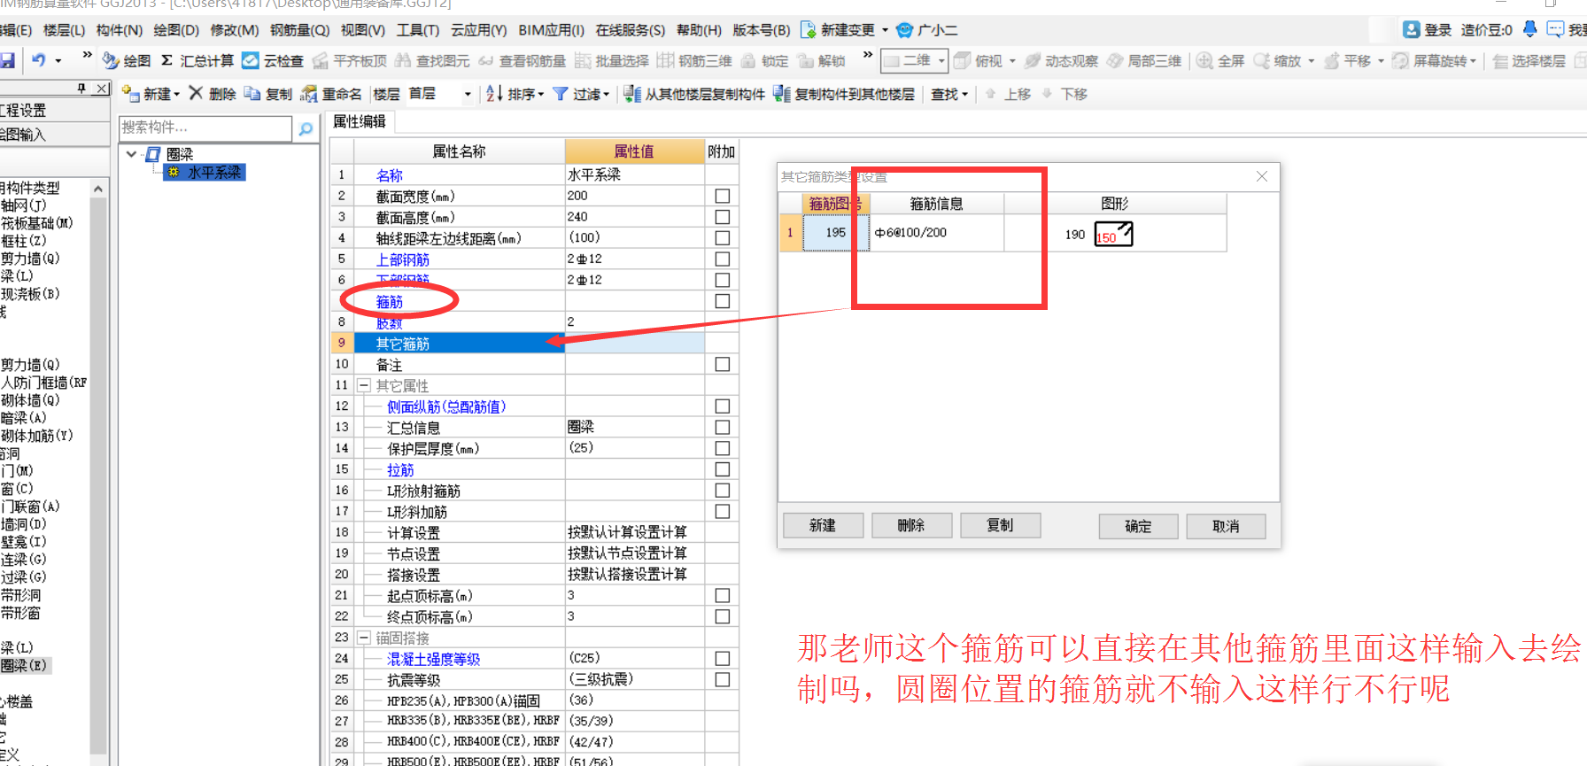Open the 首层 floor dropdown
The image size is (1587, 766).
[468, 94]
